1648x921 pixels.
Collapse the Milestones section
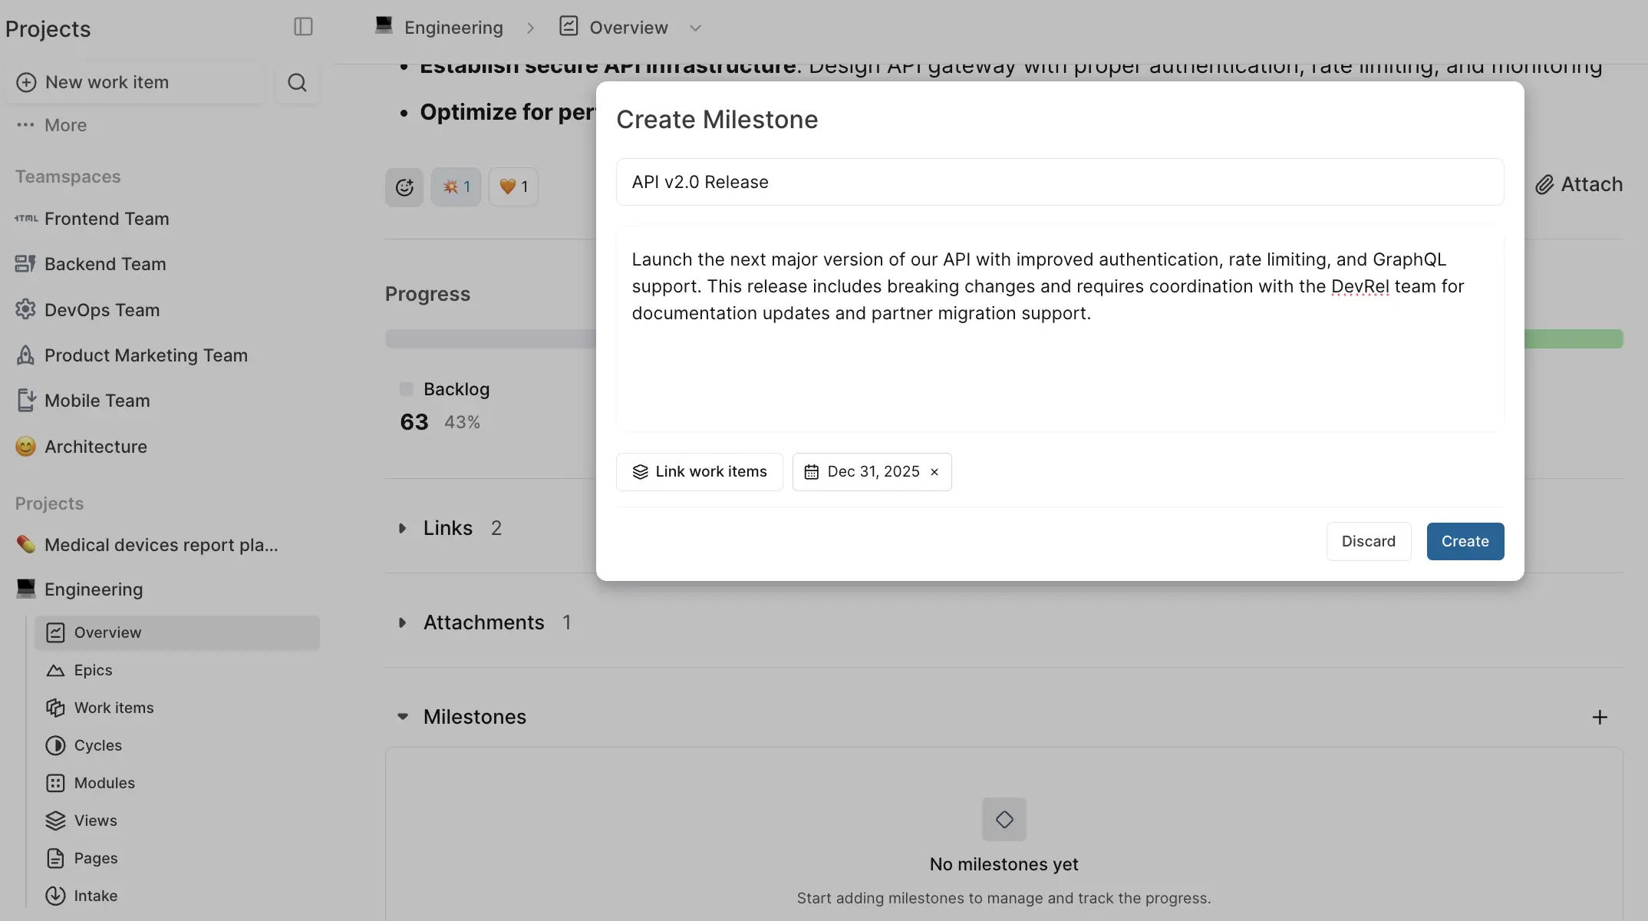[403, 717]
